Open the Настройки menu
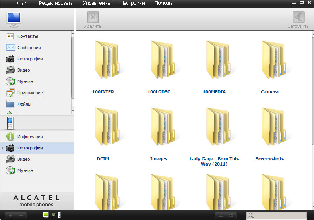The height and width of the screenshot is (220, 314). coord(132,3)
